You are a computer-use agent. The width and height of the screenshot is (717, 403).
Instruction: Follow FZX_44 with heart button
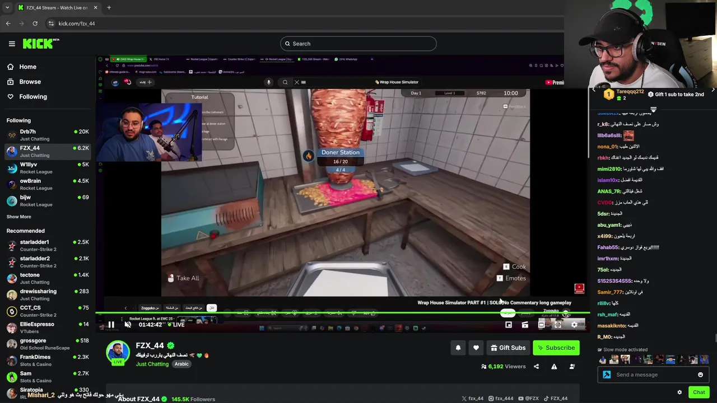476,348
